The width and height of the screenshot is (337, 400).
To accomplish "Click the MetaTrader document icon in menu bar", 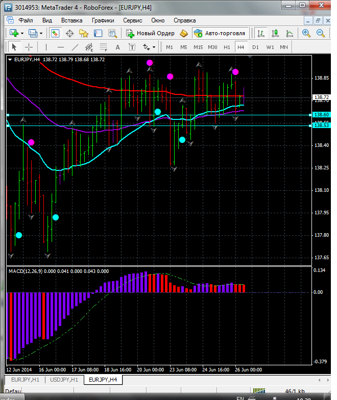I will pyautogui.click(x=10, y=20).
